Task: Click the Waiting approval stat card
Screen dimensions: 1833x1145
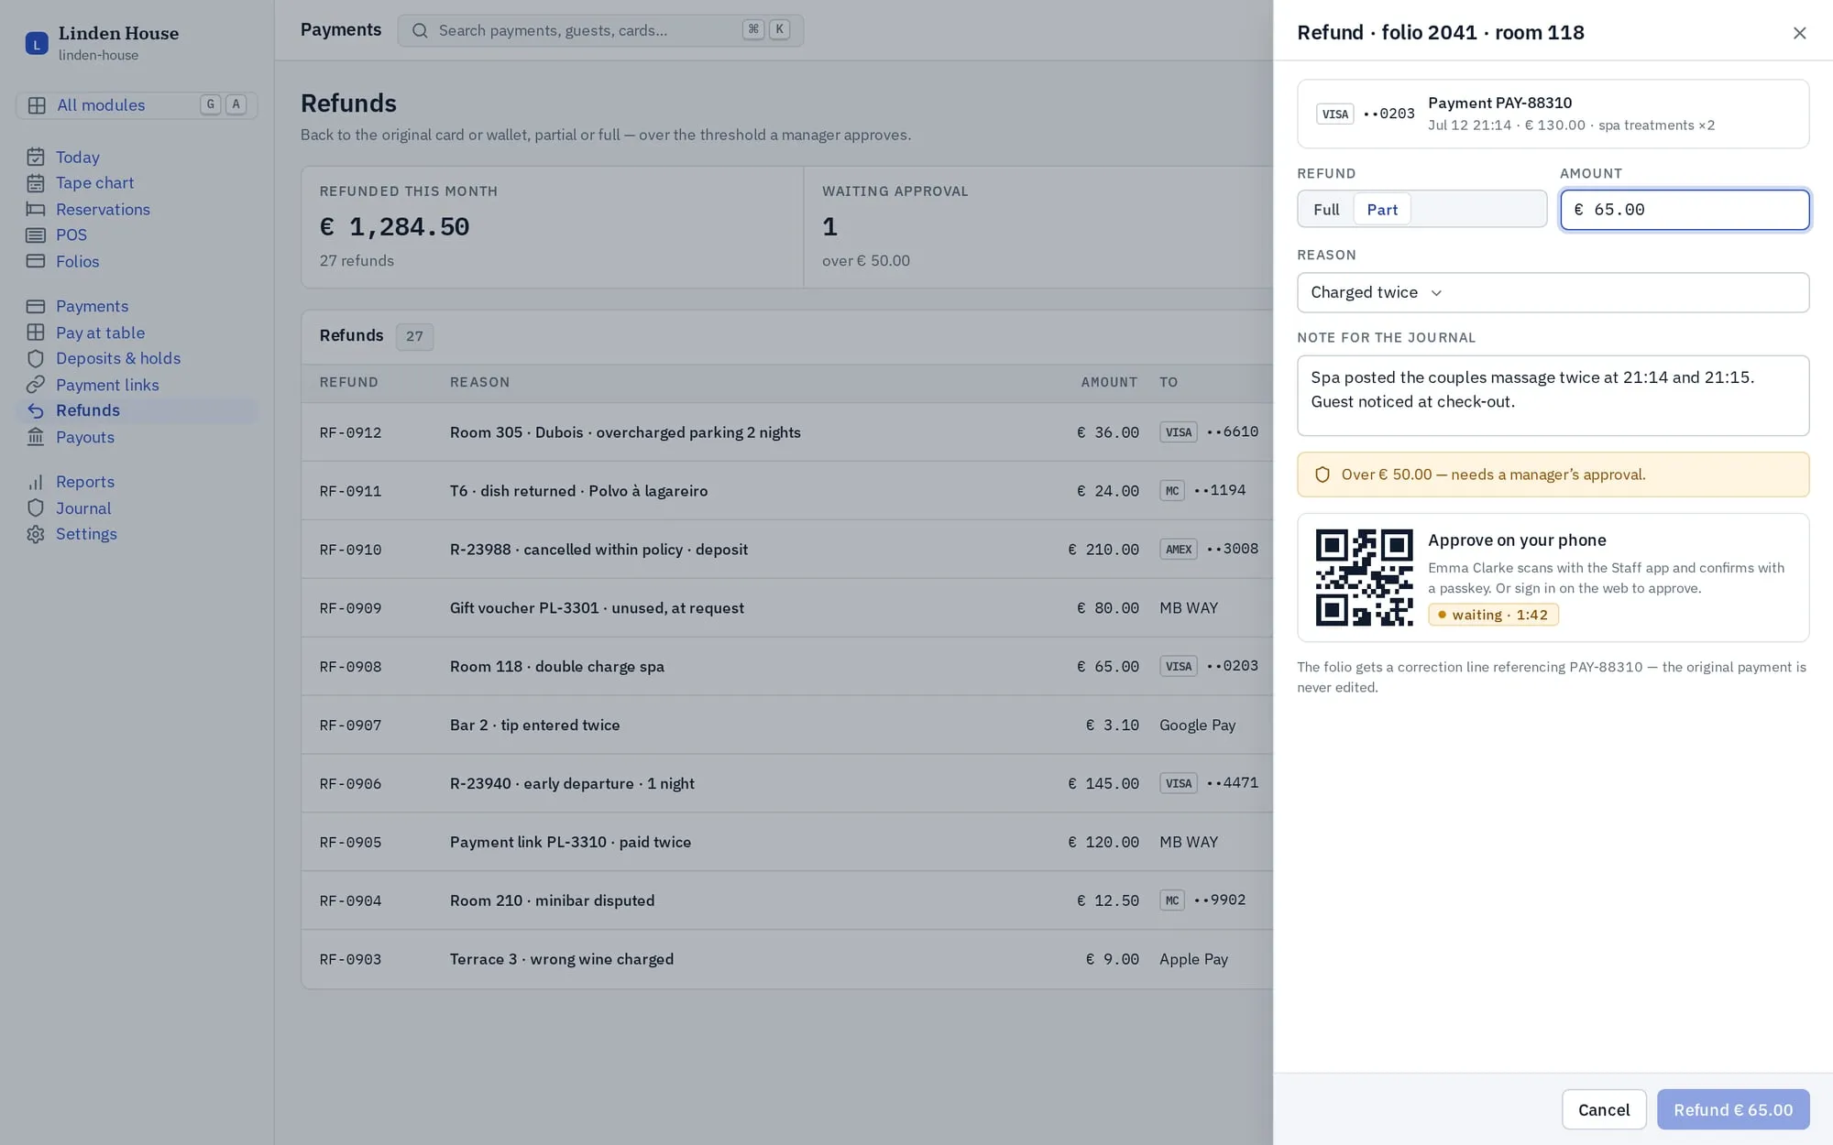Action: click(1038, 227)
